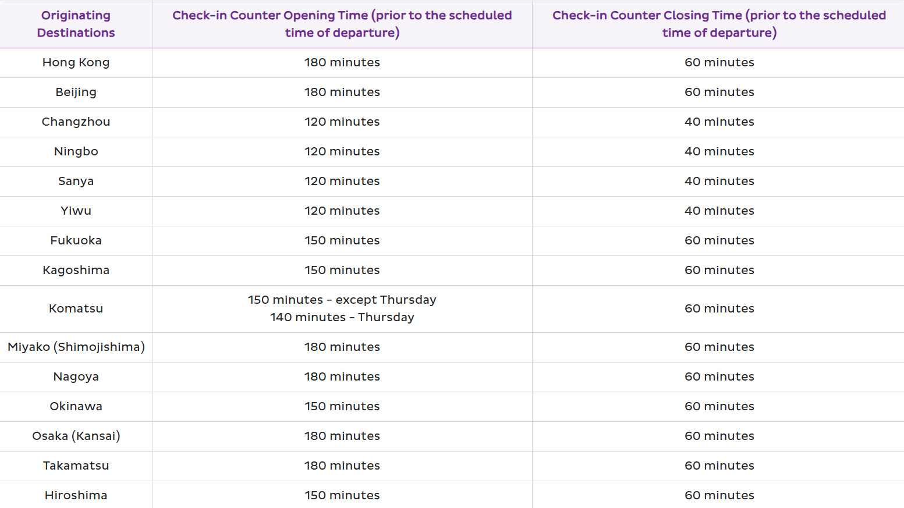Select the Ningbo destination cell
This screenshot has height=508, width=904.
pos(76,151)
